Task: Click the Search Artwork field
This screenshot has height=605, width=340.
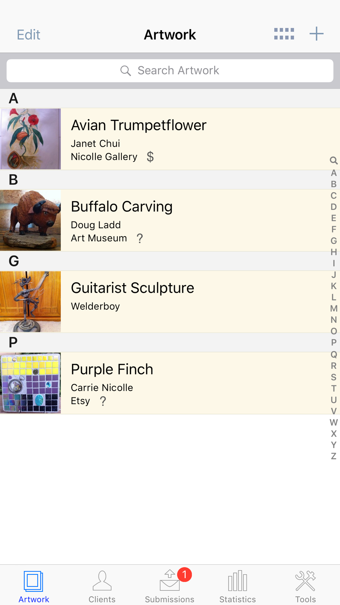Action: (170, 70)
